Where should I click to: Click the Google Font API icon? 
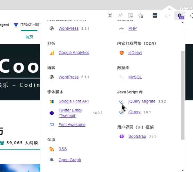pyautogui.click(x=52, y=101)
